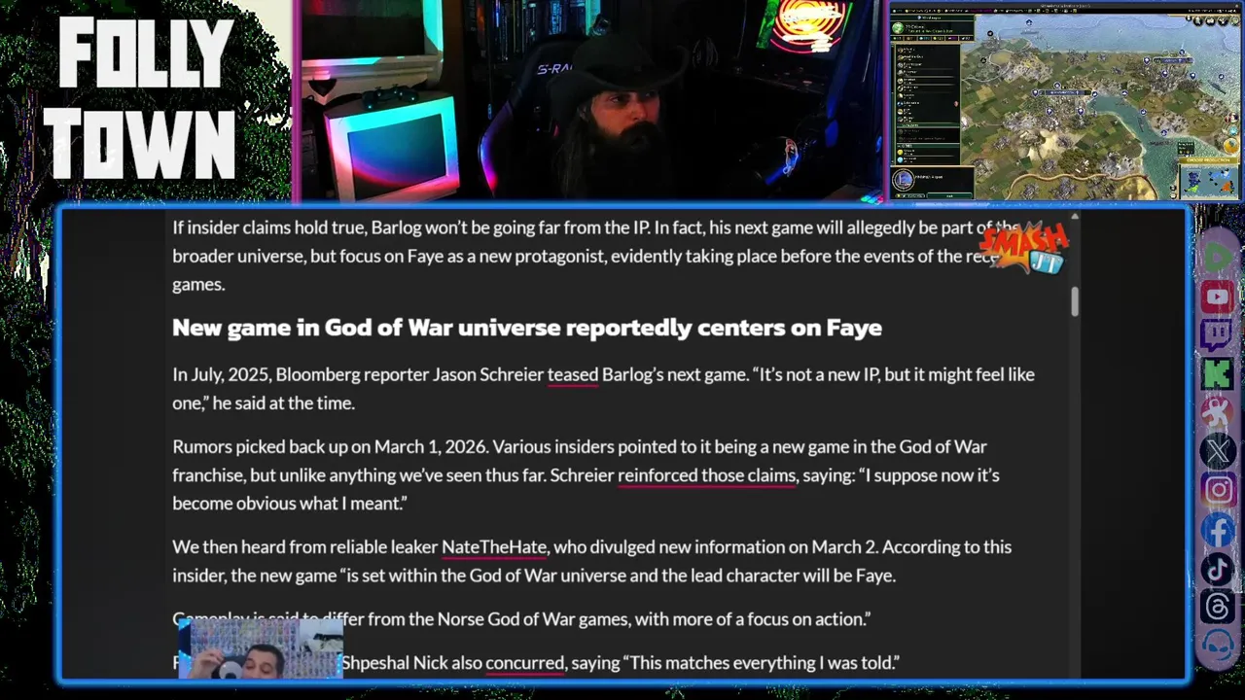Click the Threads icon
Image resolution: width=1245 pixels, height=700 pixels.
click(x=1218, y=608)
